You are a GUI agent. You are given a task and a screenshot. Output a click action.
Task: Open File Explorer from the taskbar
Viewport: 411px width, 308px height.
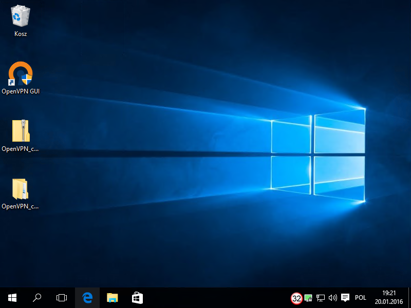coord(112,298)
